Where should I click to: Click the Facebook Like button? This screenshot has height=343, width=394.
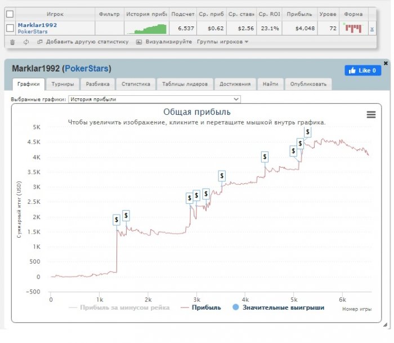(363, 70)
